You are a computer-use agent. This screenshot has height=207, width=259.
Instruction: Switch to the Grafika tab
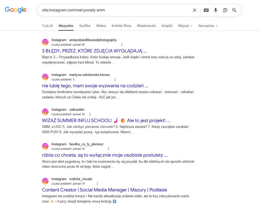pos(85,26)
